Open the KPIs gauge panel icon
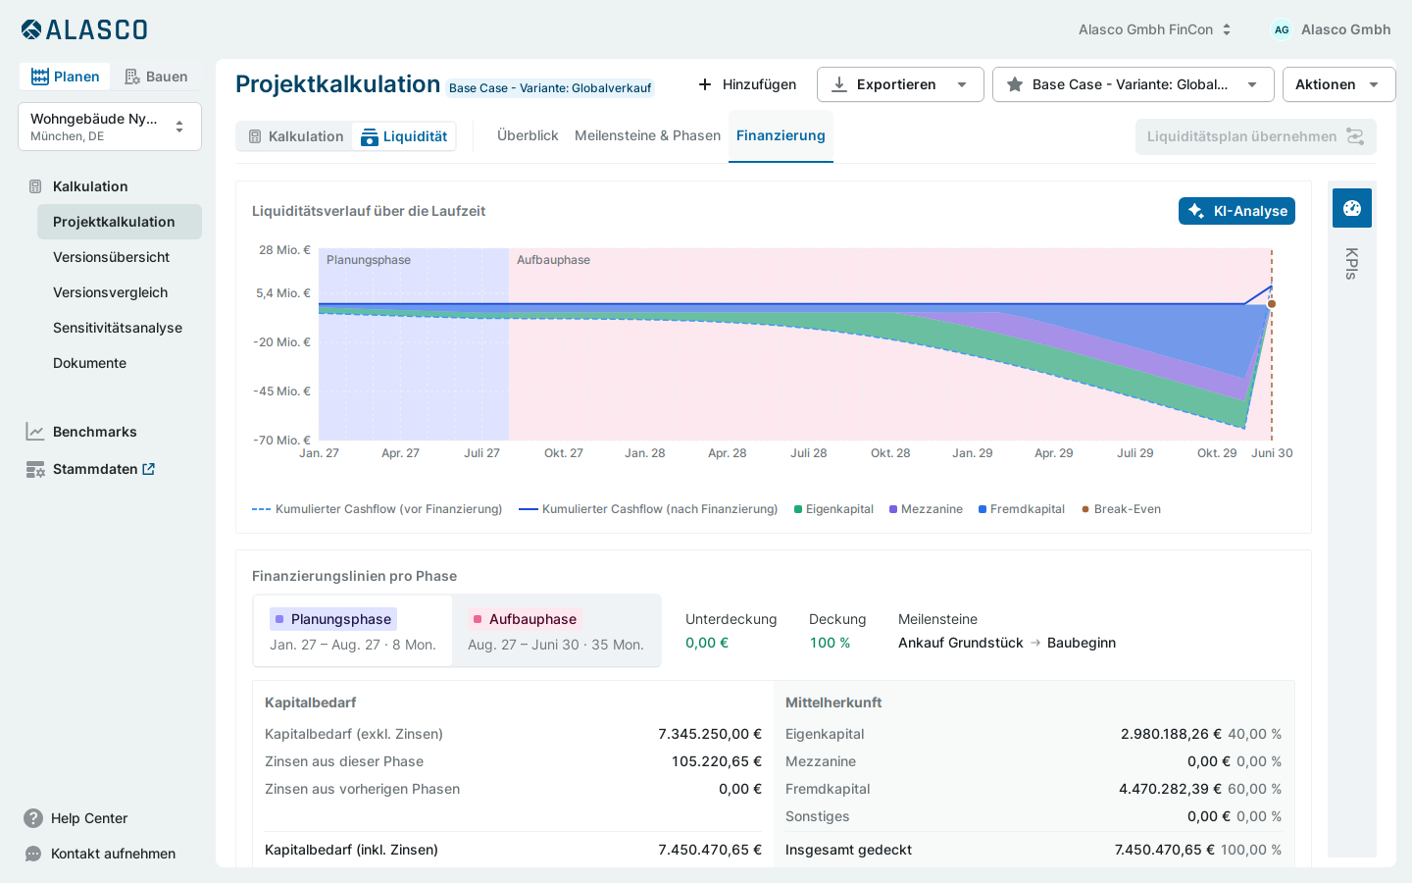The height and width of the screenshot is (883, 1412). click(1351, 208)
